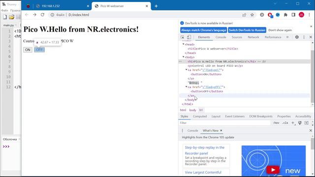Toggle the :hov element state panel
Screen dimensions: 315x177
pos(276,123)
